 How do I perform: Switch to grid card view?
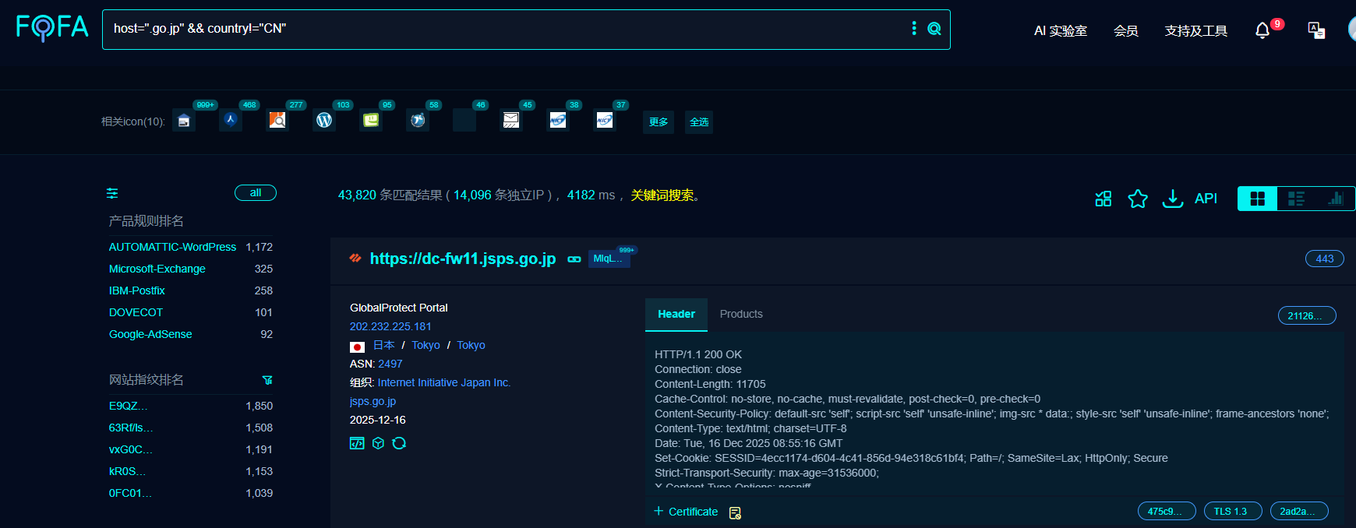1257,199
